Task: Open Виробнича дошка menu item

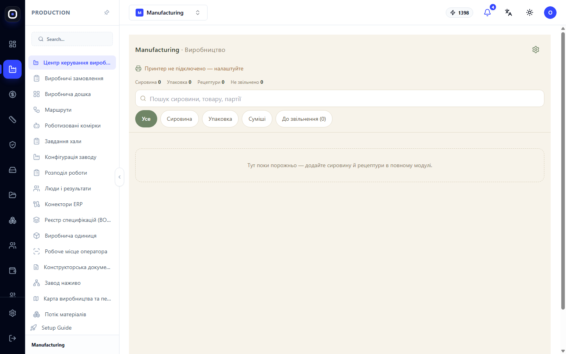Action: tap(72, 94)
